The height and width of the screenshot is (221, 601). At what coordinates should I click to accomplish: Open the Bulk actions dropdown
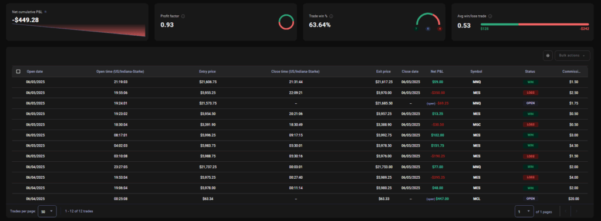pos(572,56)
